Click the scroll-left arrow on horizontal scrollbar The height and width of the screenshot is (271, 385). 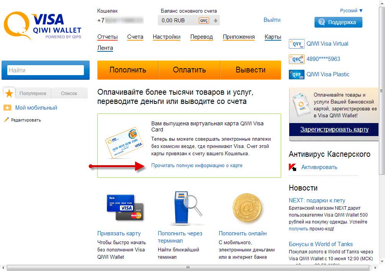3,268
